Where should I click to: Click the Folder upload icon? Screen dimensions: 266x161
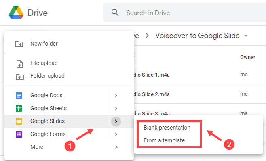(x=20, y=77)
